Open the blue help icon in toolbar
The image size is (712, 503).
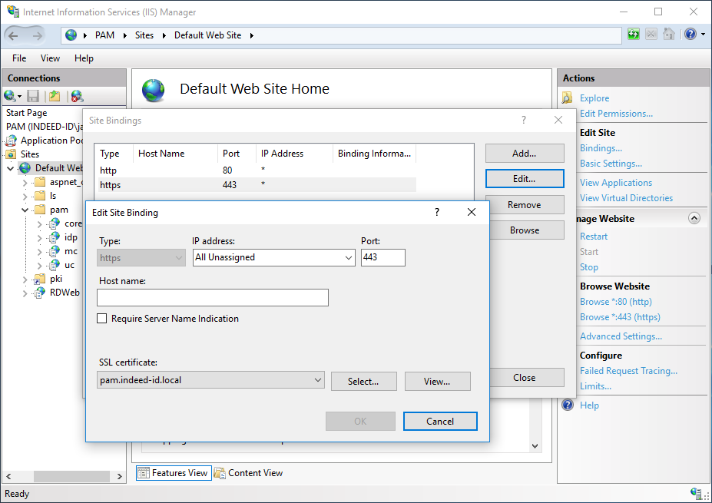point(690,35)
